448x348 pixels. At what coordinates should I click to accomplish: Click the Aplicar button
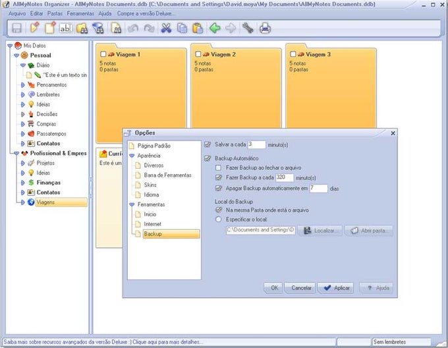coord(336,288)
